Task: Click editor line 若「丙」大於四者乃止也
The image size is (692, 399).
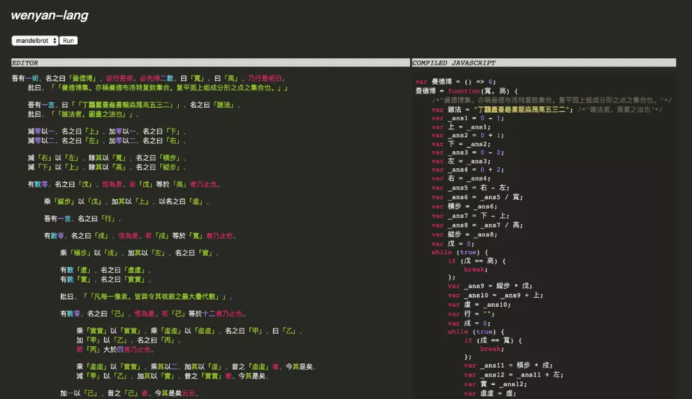Action: click(x=115, y=350)
